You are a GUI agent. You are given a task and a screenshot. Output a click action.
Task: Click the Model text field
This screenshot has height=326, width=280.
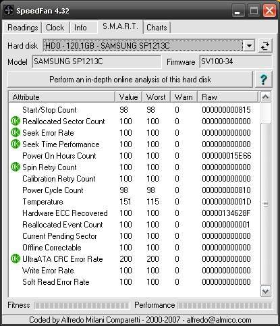click(x=96, y=61)
